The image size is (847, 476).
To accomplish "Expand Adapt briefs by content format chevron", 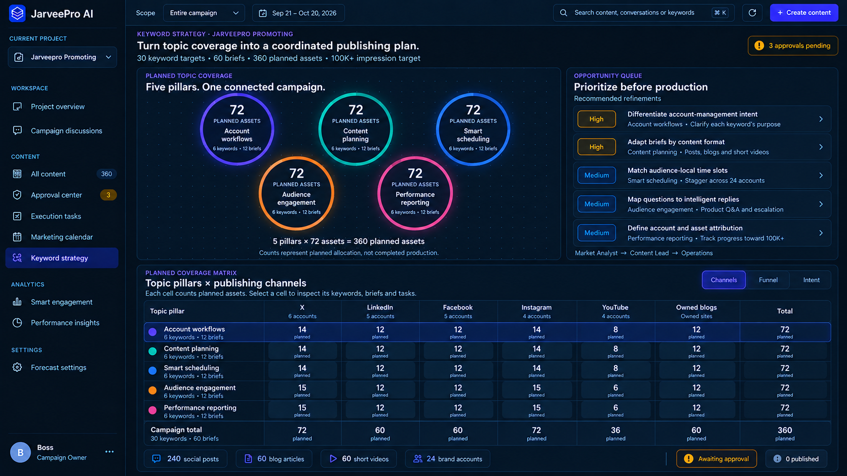I will [821, 147].
